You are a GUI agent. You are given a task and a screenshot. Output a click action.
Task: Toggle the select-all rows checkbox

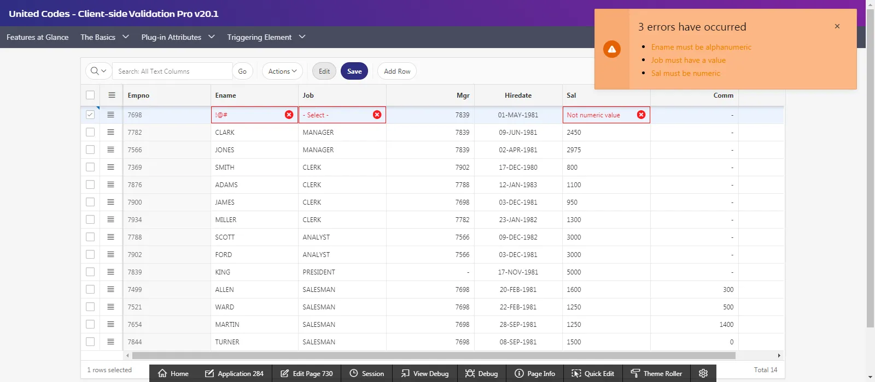[90, 95]
